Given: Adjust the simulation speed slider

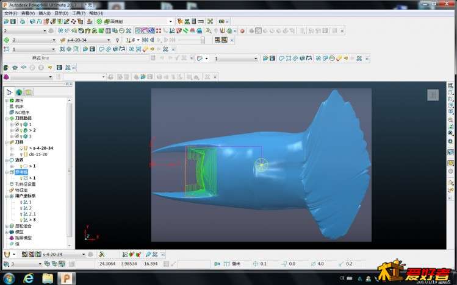Looking at the screenshot, I should coord(203,40).
